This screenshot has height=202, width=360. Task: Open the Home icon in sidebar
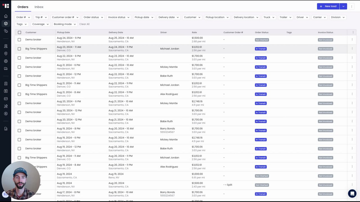(x=6, y=16)
